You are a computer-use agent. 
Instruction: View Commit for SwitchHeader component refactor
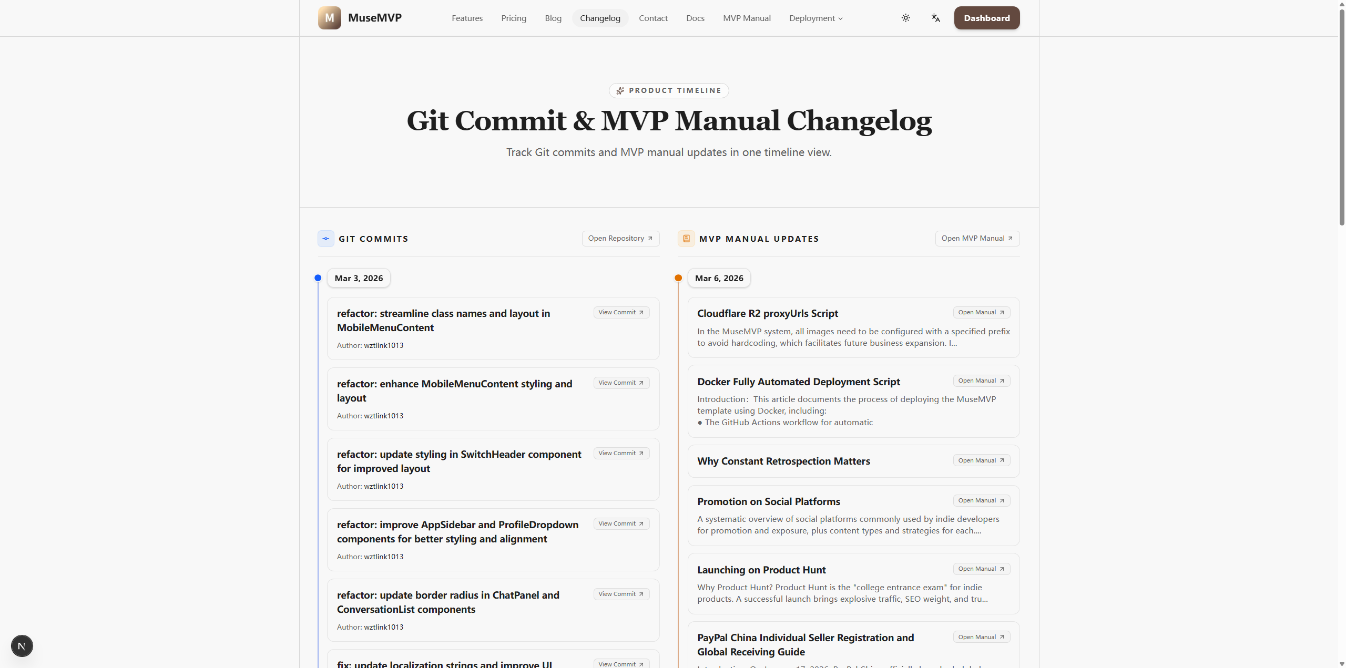coord(621,453)
